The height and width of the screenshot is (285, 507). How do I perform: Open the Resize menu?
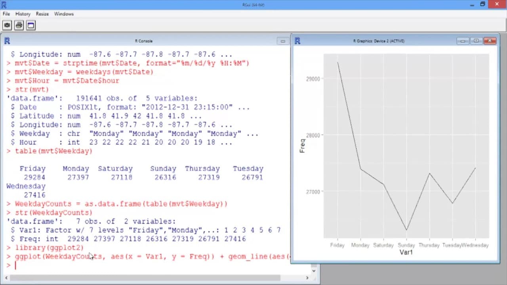[x=42, y=14]
